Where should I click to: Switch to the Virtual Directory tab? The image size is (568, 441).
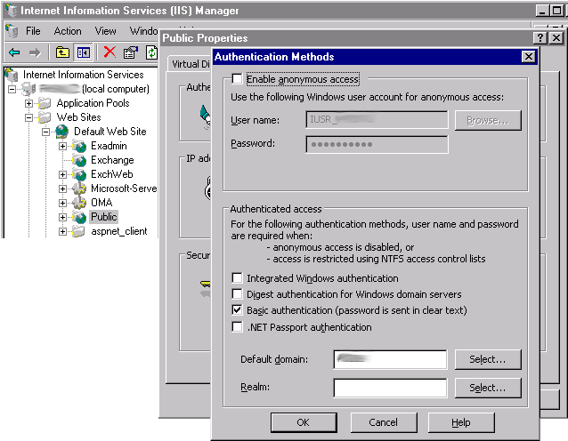pos(190,64)
